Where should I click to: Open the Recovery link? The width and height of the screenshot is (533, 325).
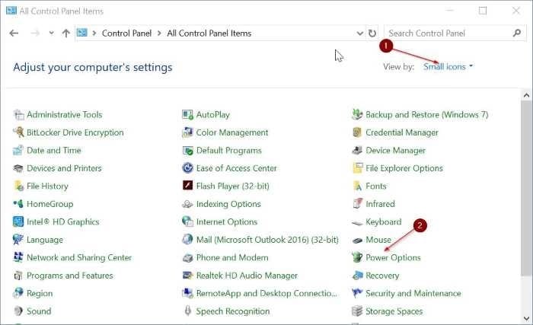coord(382,276)
